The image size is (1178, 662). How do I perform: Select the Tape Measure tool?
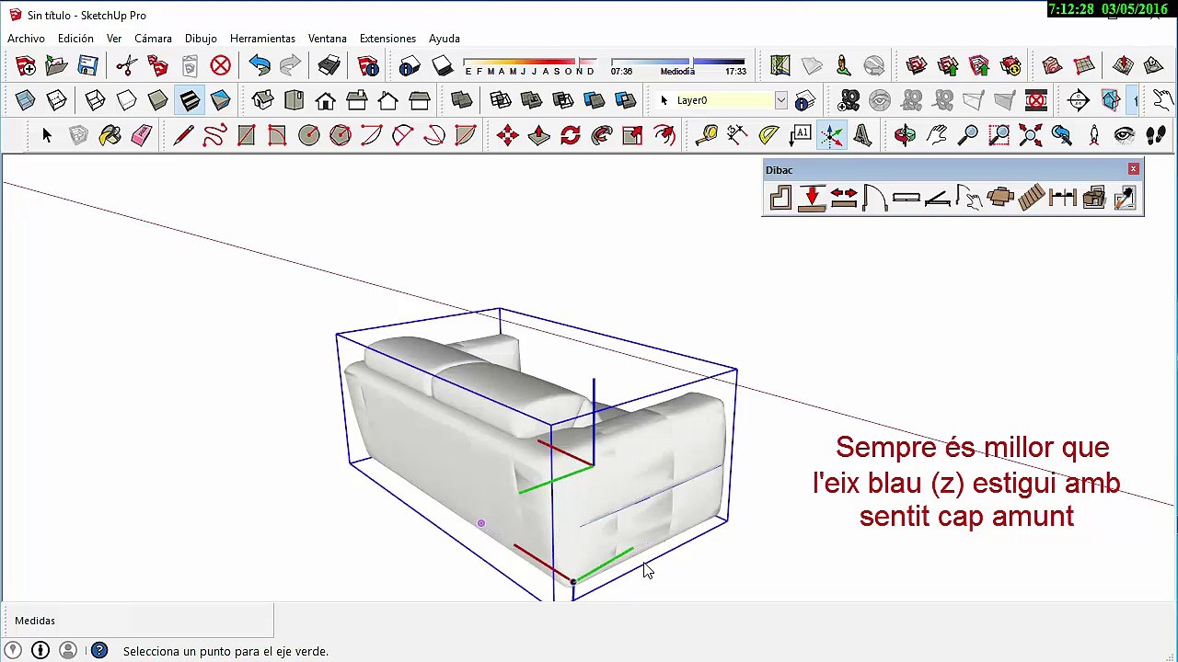706,136
